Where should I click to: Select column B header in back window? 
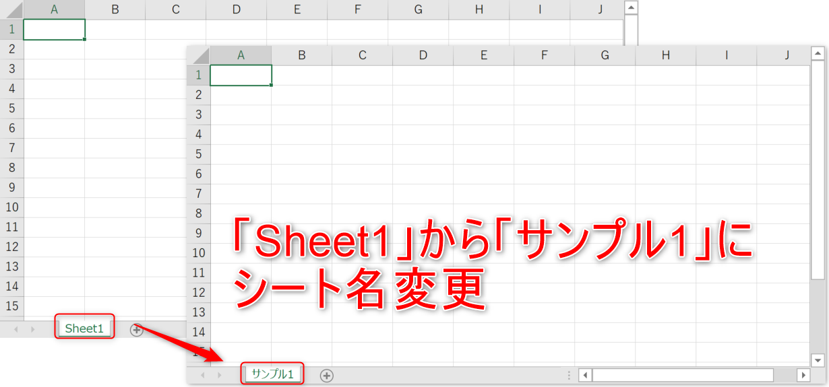(x=115, y=9)
